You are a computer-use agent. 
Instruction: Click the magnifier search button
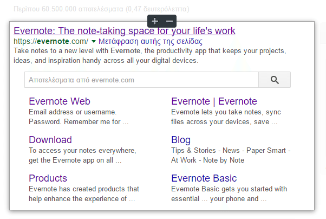pos(275,80)
